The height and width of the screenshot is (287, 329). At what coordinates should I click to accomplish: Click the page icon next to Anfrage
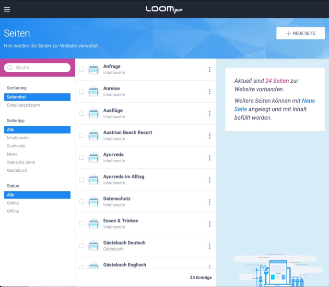(94, 69)
